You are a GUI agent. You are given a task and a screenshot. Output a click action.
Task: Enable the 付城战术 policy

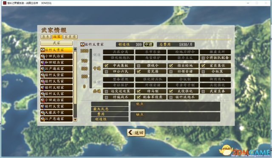(x=107, y=97)
